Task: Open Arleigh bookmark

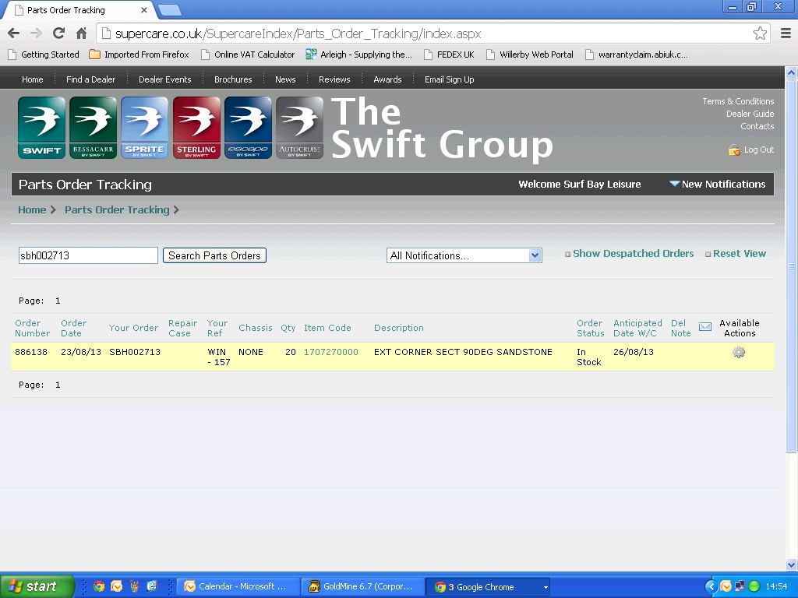Action: point(358,55)
